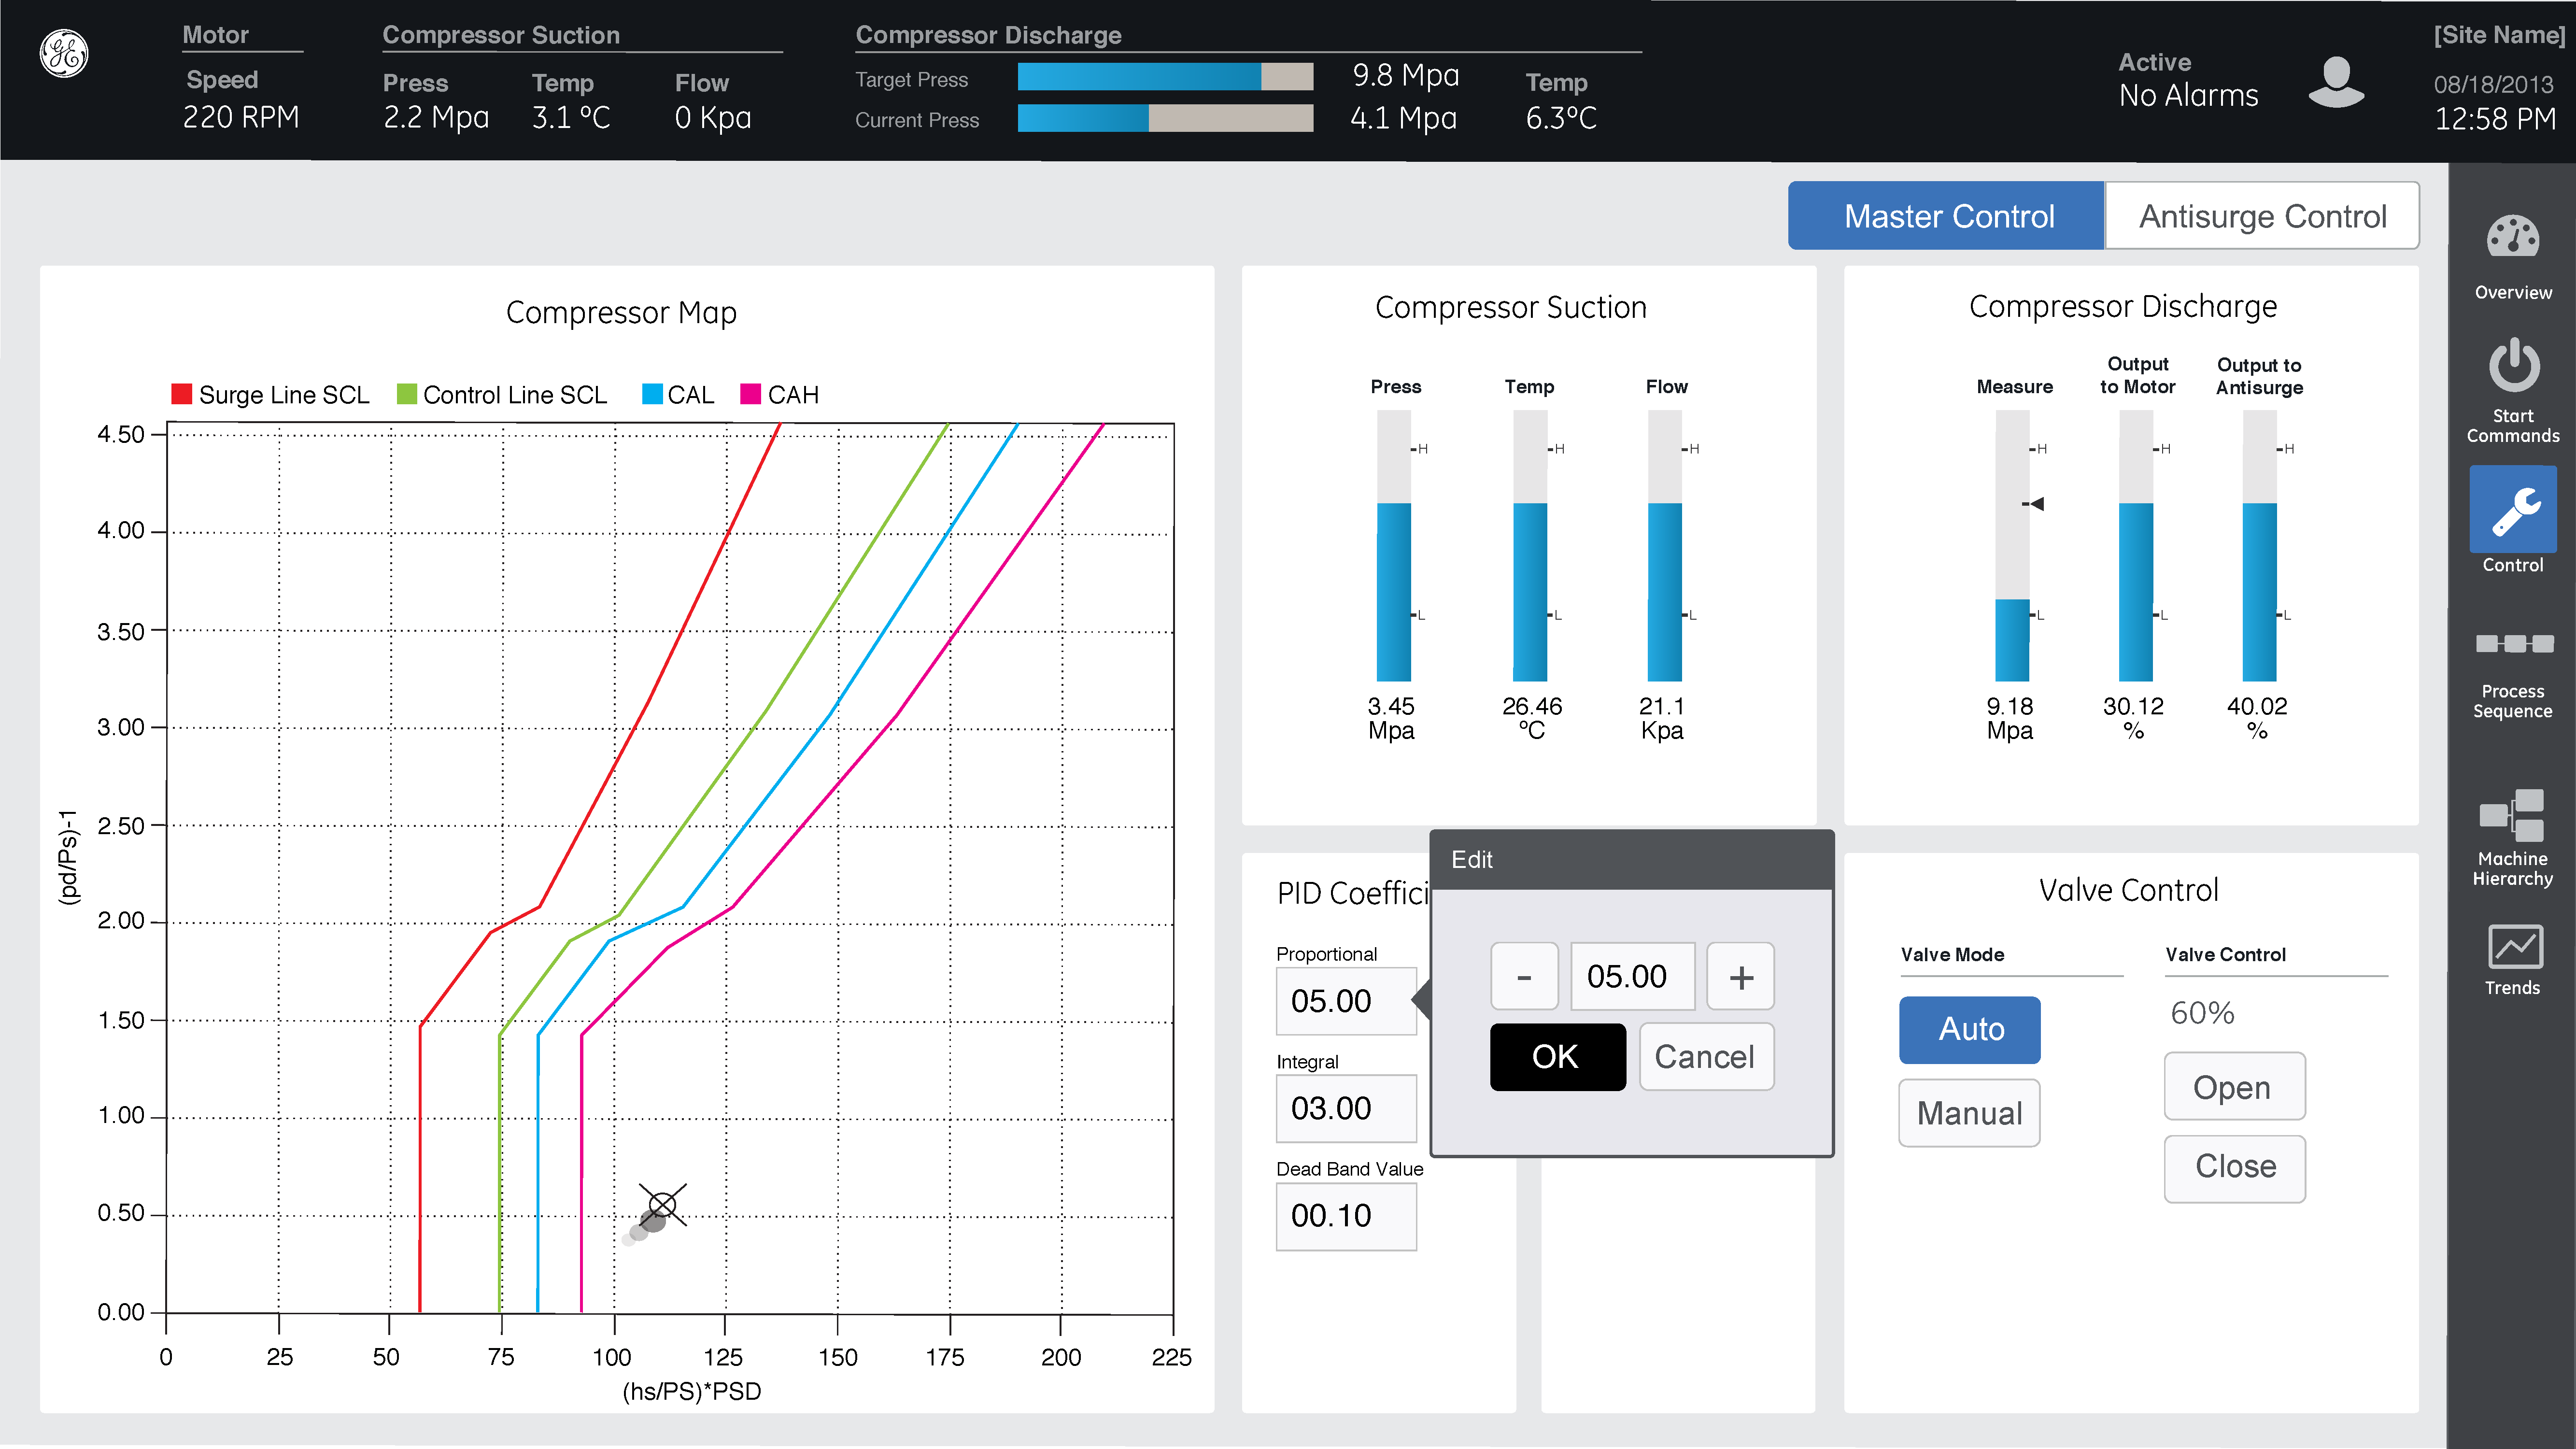Click the Dead Band Value field
2576x1449 pixels.
point(1346,1216)
